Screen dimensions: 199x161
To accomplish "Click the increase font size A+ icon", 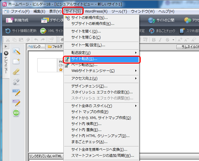I will click(180, 40).
